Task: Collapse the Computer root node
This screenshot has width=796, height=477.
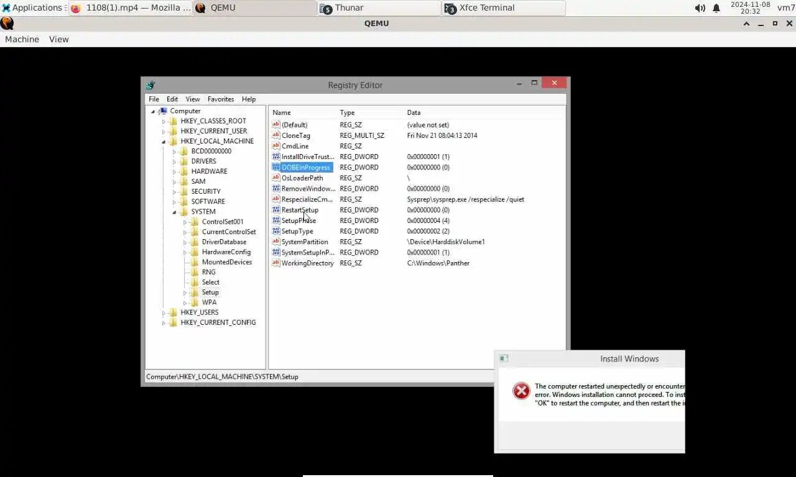Action: pos(153,111)
